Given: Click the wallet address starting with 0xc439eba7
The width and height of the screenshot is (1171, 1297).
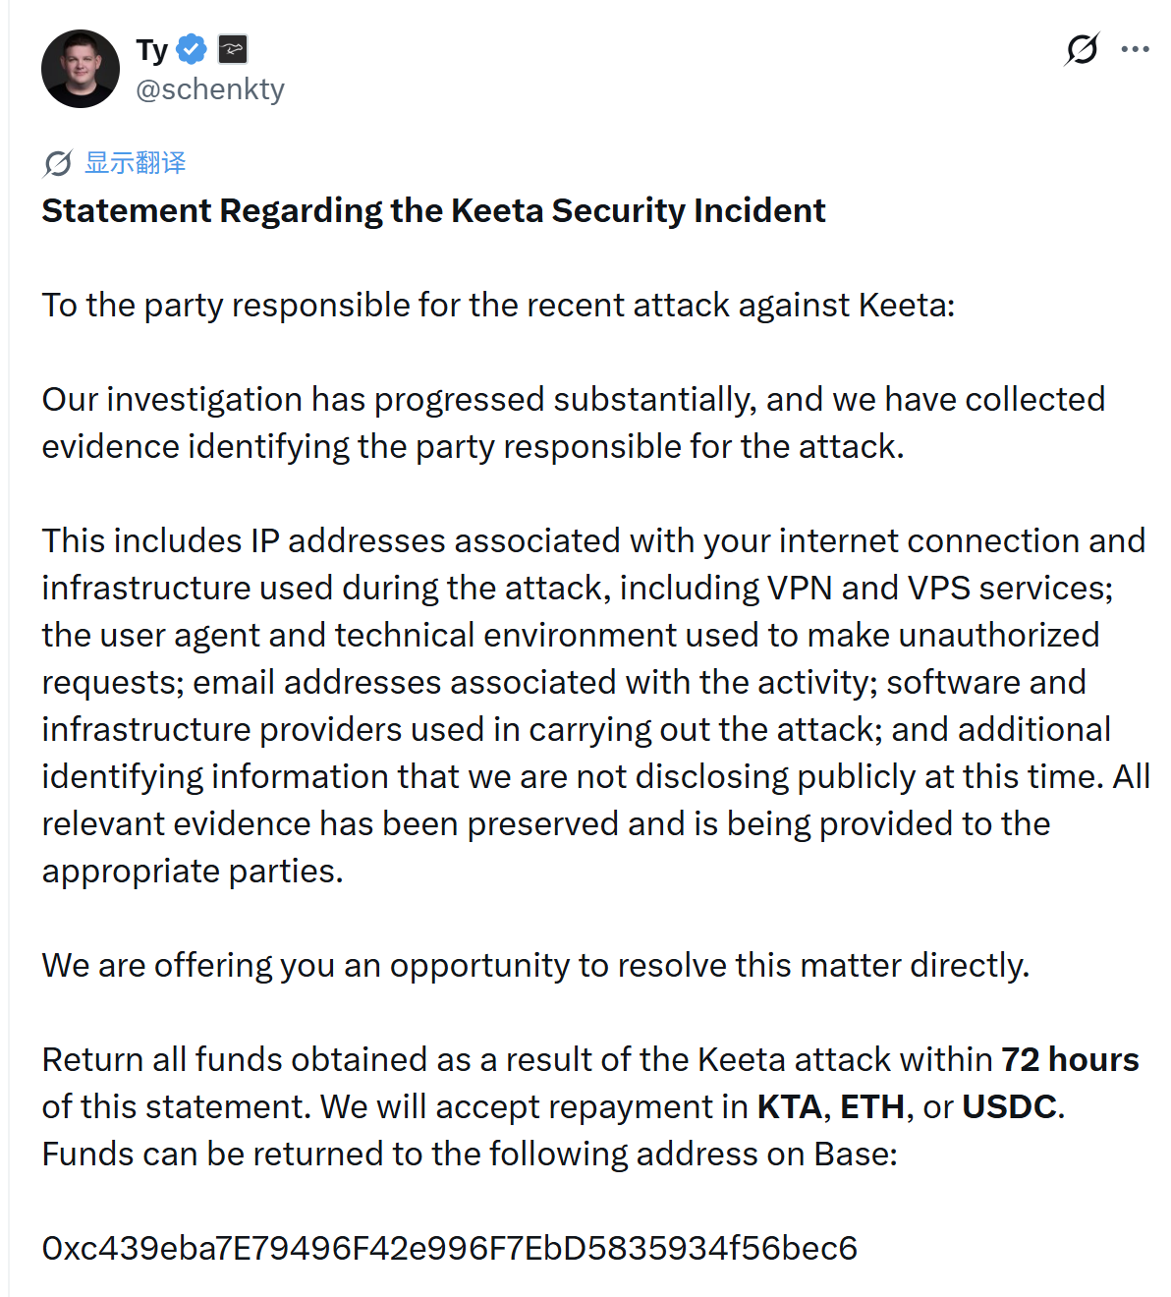Looking at the screenshot, I should coord(450,1249).
